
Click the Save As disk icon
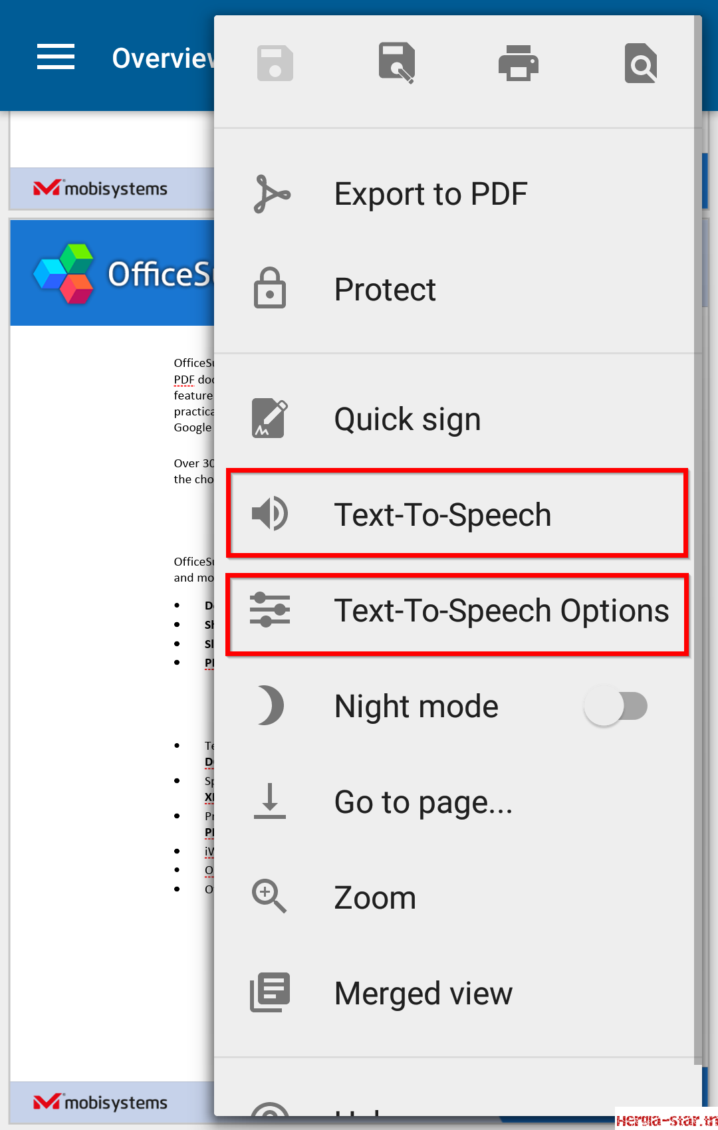tap(397, 63)
